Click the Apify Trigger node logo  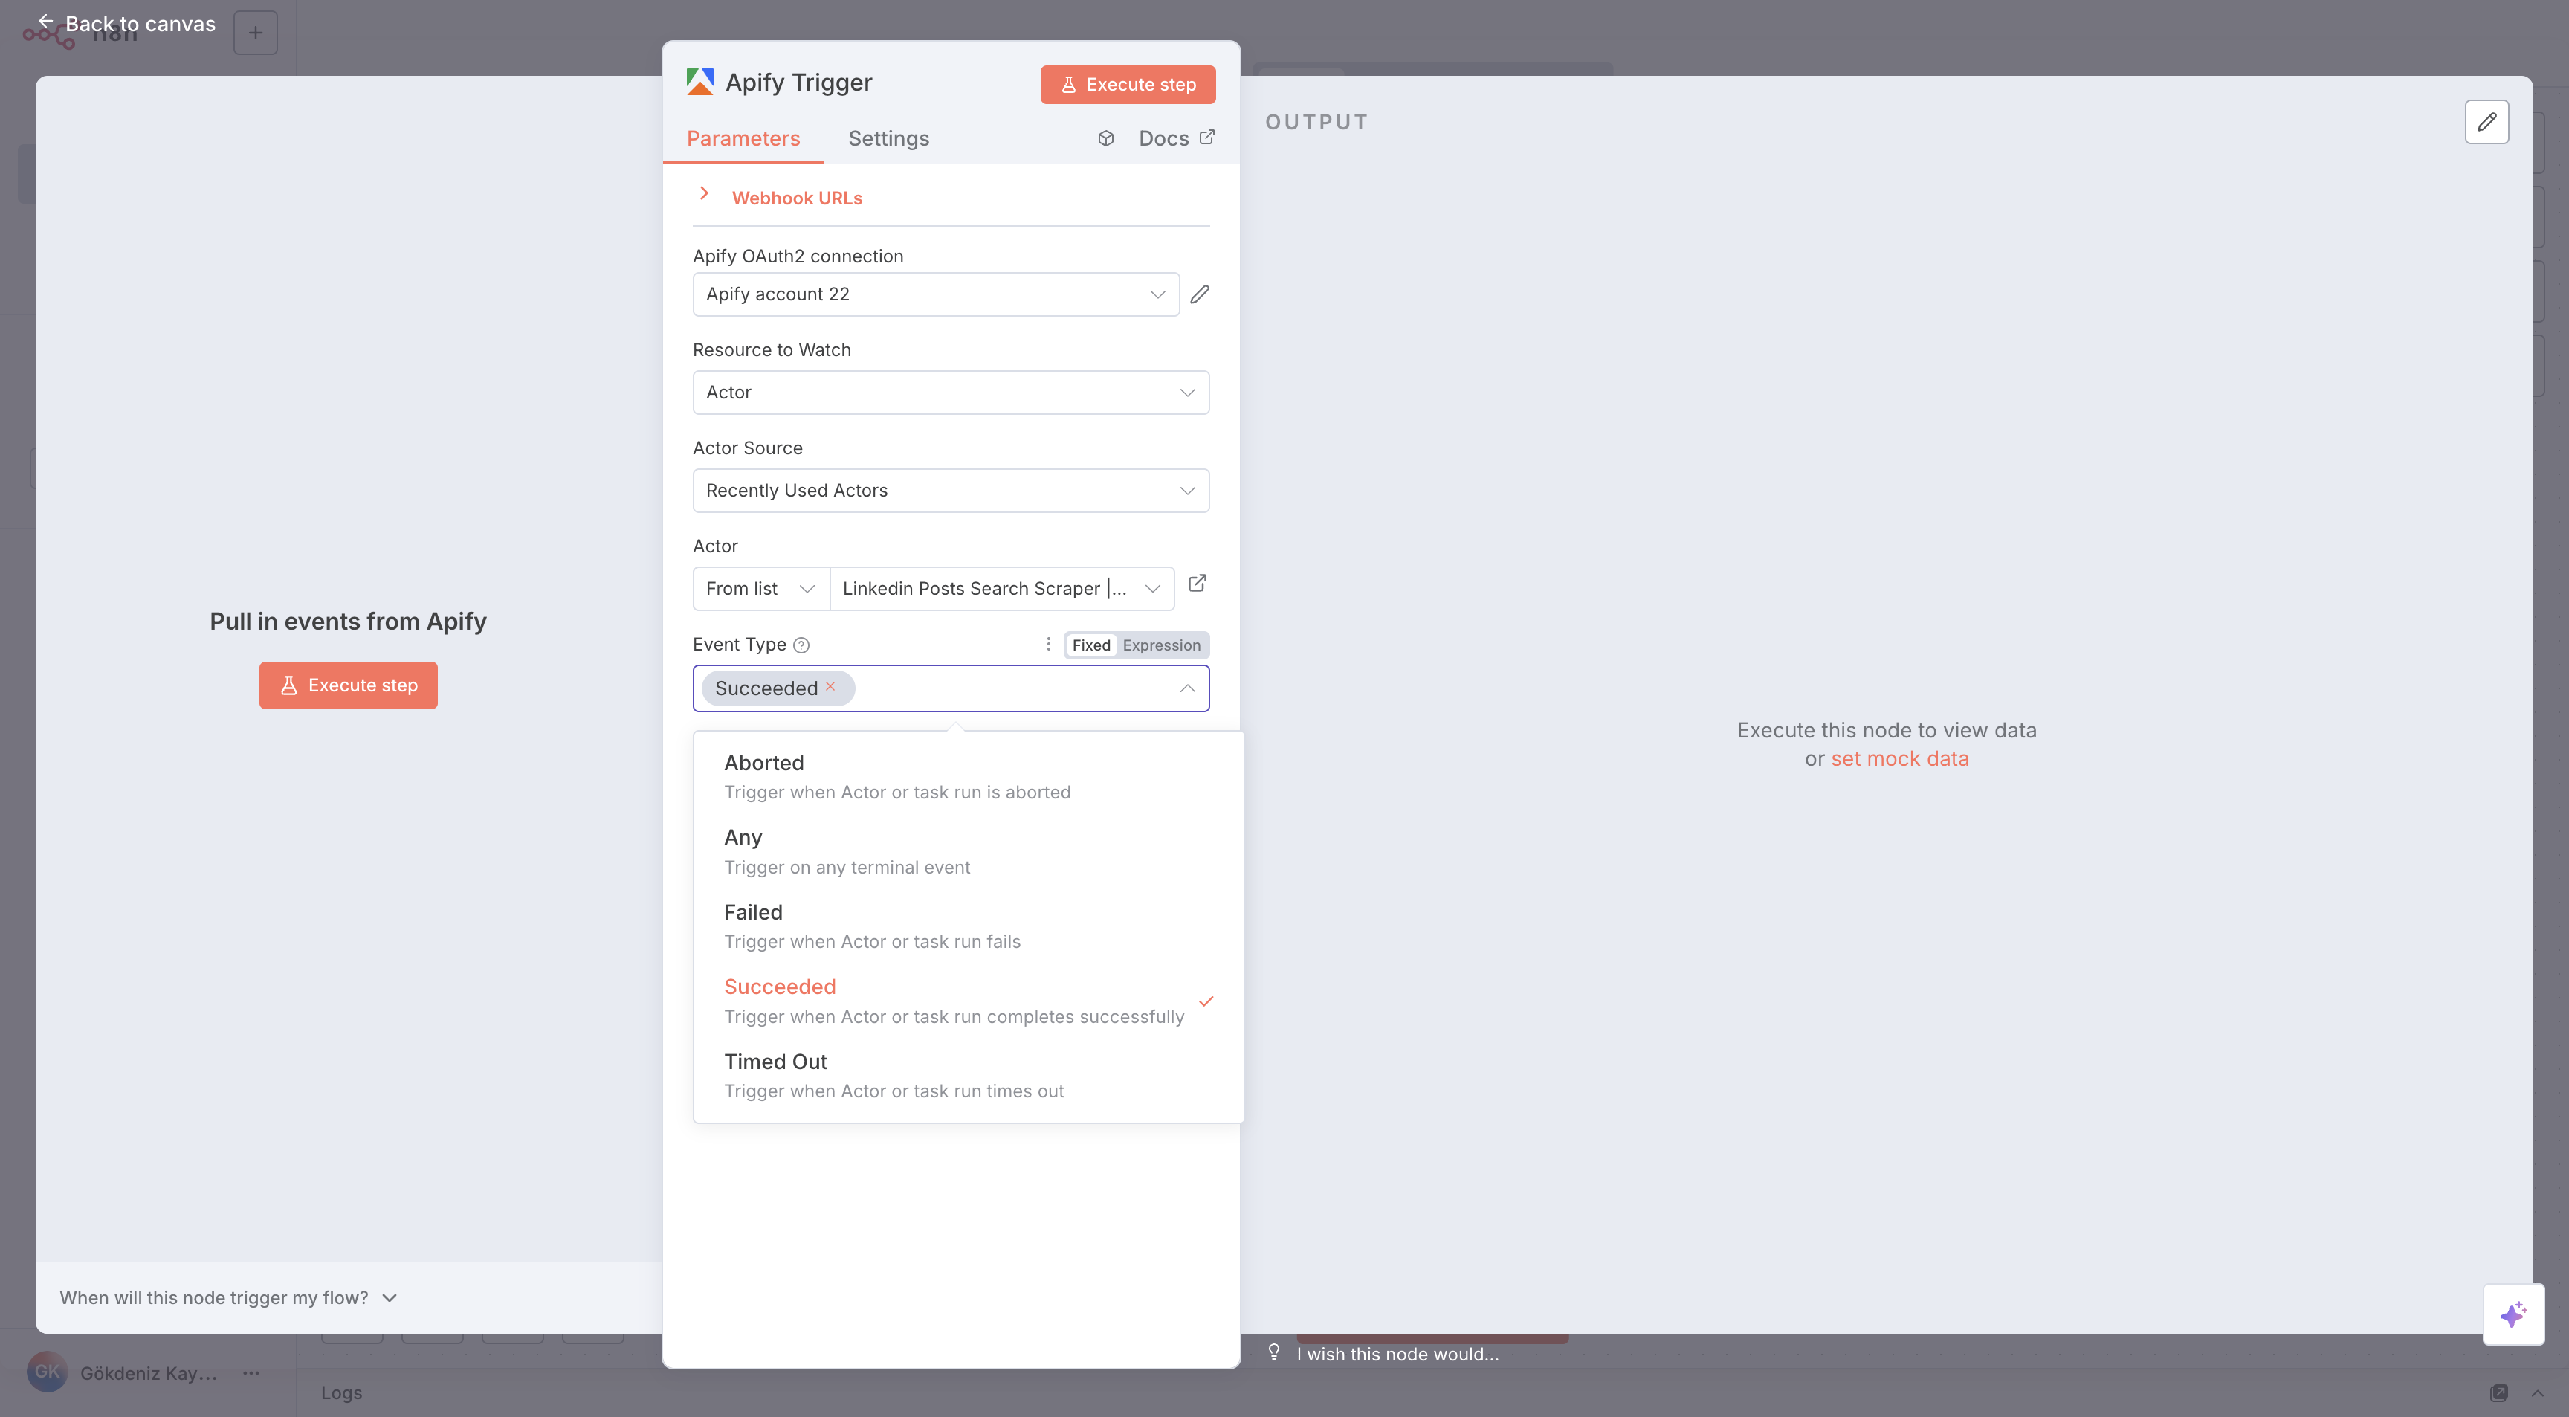(x=700, y=81)
